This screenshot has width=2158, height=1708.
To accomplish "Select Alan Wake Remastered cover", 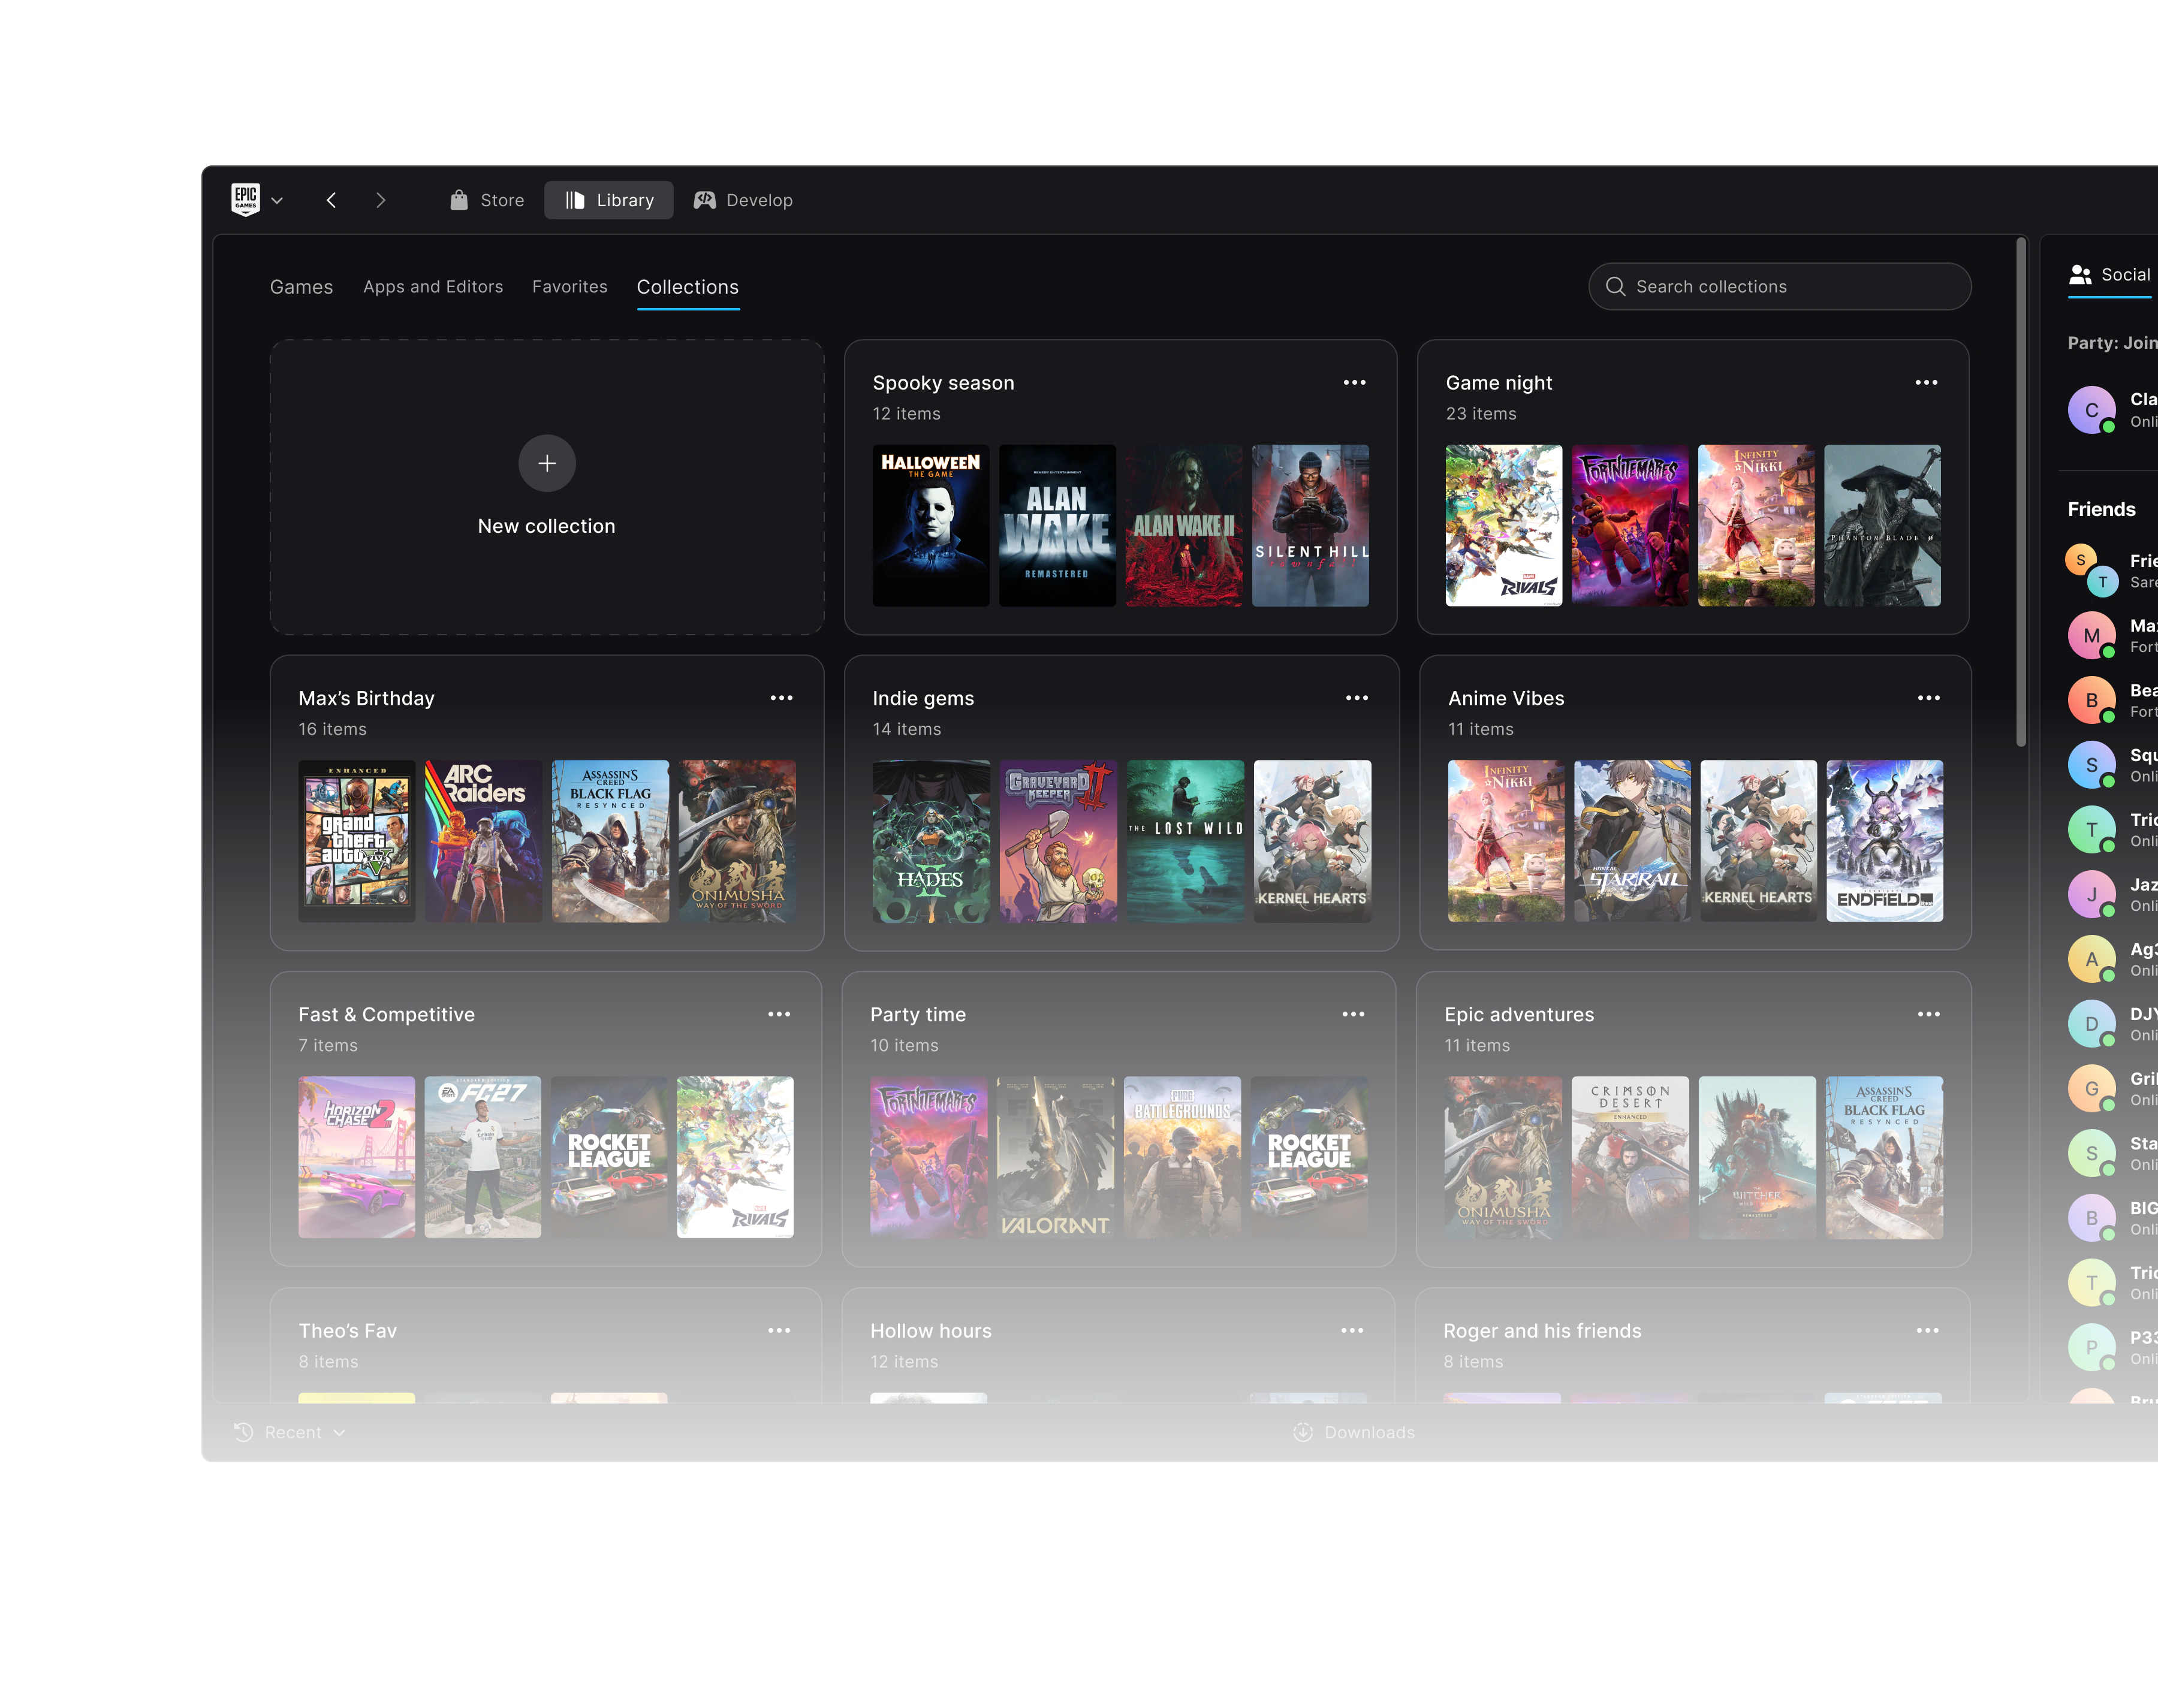I will pyautogui.click(x=1057, y=526).
